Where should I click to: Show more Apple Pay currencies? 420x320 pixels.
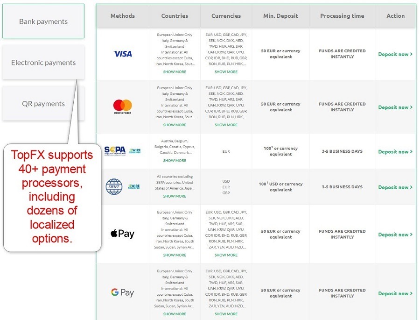(226, 255)
